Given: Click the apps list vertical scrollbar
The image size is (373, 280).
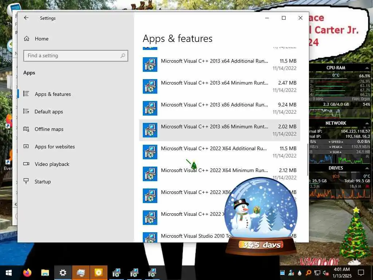Looking at the screenshot, I should pyautogui.click(x=308, y=160).
